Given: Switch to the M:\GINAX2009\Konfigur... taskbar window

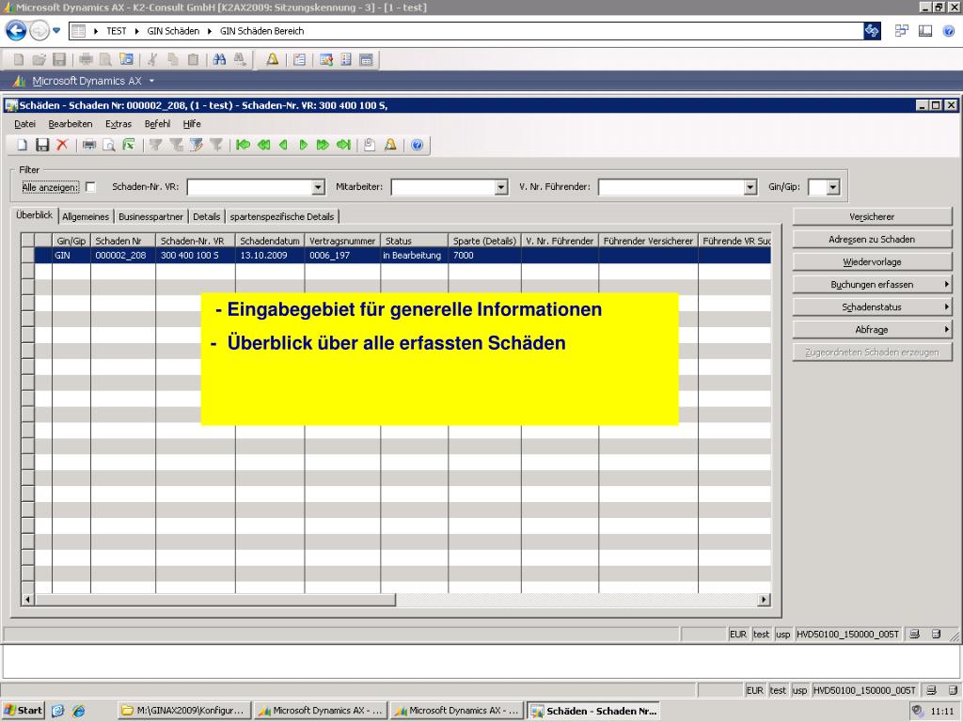Looking at the screenshot, I should (183, 711).
